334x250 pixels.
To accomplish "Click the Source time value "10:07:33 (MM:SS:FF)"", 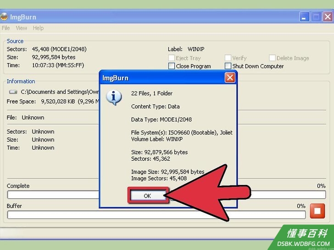I will (58, 65).
